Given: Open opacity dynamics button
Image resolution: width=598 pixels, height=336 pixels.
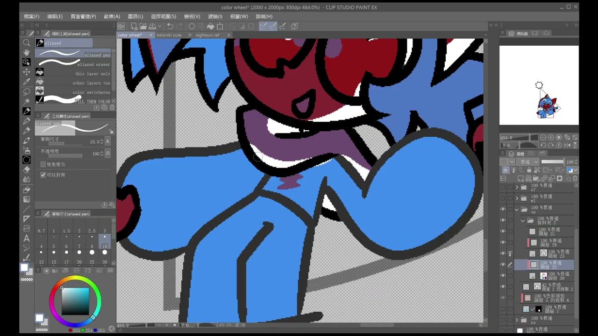Looking at the screenshot, I should pyautogui.click(x=107, y=154).
